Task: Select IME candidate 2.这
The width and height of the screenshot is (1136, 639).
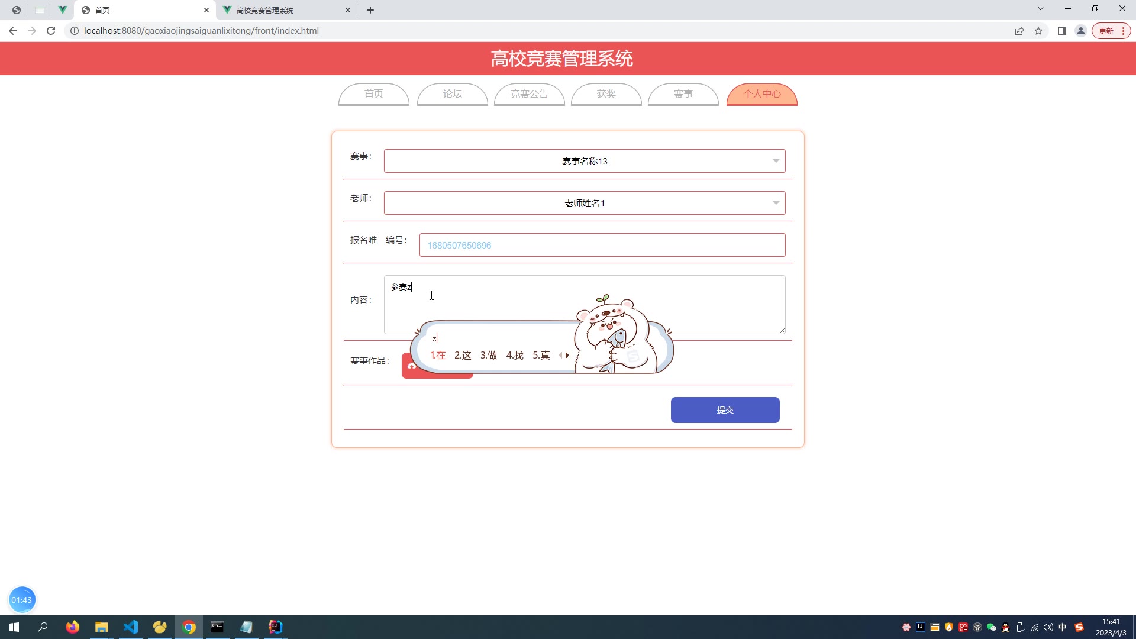Action: [x=463, y=356]
